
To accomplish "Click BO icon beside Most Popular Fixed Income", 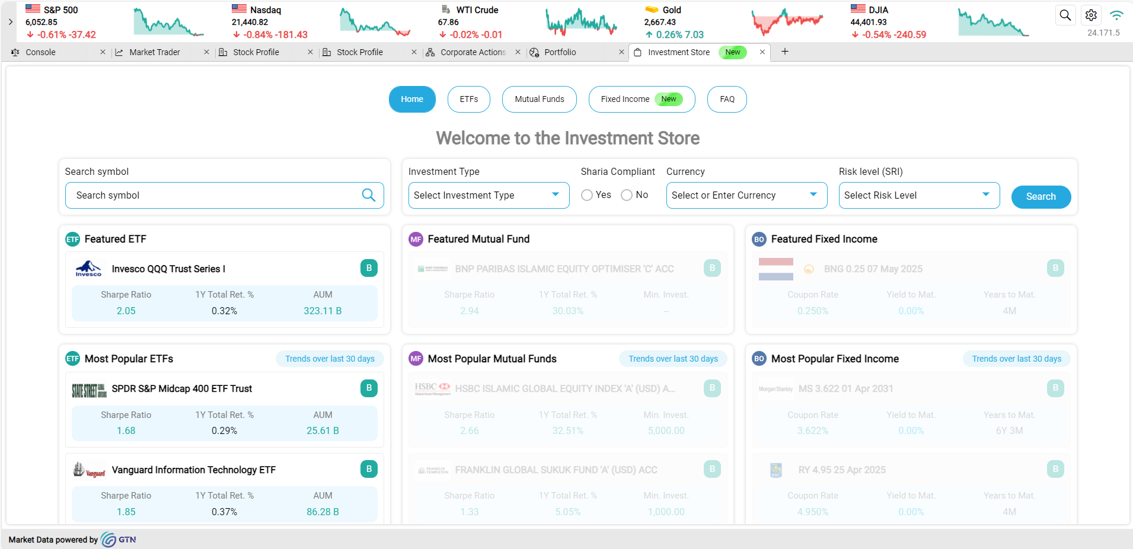I will 759,359.
